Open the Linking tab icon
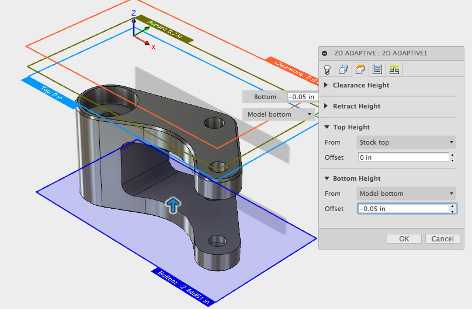 394,69
